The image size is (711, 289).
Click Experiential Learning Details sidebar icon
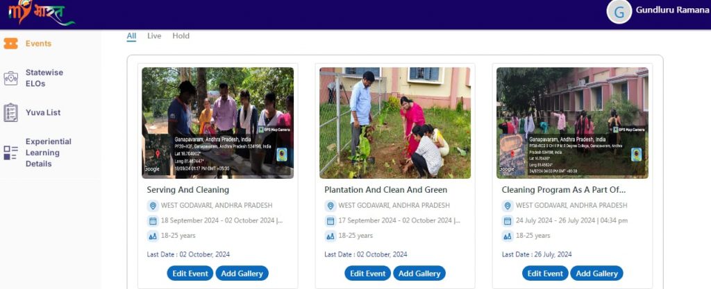(10, 152)
